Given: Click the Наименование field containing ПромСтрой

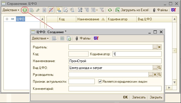Looking at the screenshot, I should point(115,61).
